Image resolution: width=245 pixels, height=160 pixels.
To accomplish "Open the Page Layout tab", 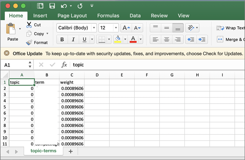I will pos(72,16).
